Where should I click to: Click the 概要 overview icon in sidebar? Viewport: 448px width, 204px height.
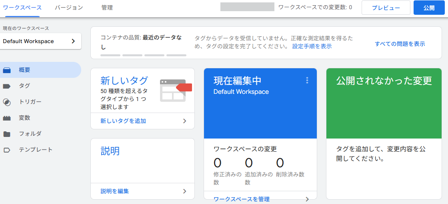pos(7,70)
